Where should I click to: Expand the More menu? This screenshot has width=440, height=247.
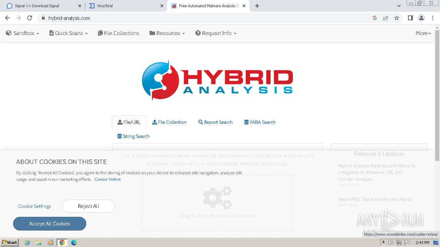[423, 33]
